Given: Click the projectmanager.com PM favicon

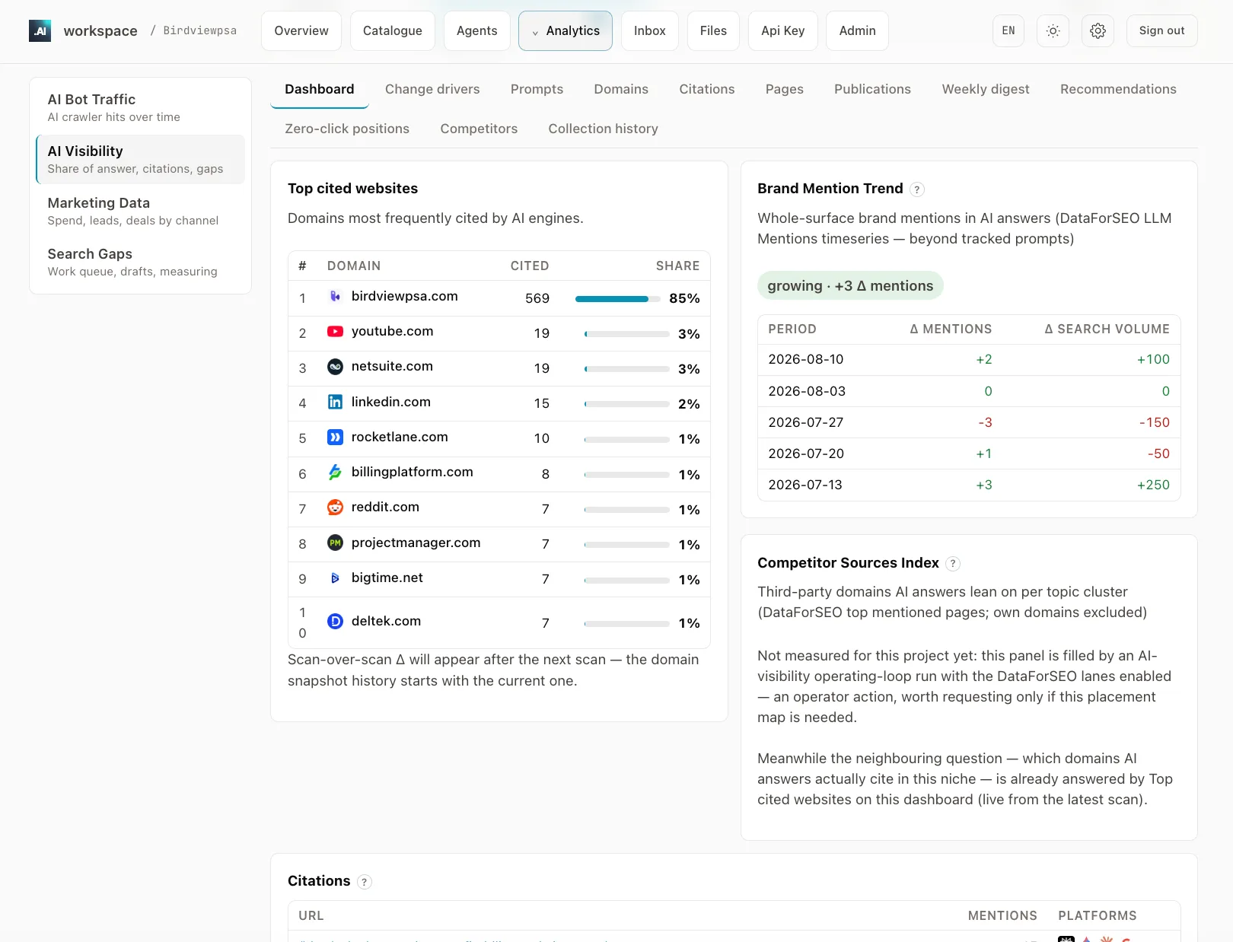Looking at the screenshot, I should tap(335, 543).
